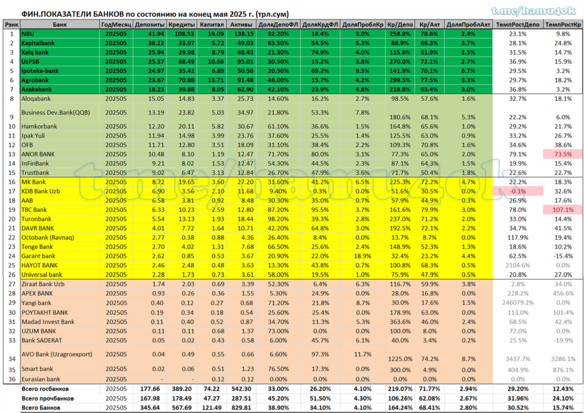This screenshot has width=584, height=413.
Task: Select the Кр/Депо column header
Action: (x=400, y=24)
